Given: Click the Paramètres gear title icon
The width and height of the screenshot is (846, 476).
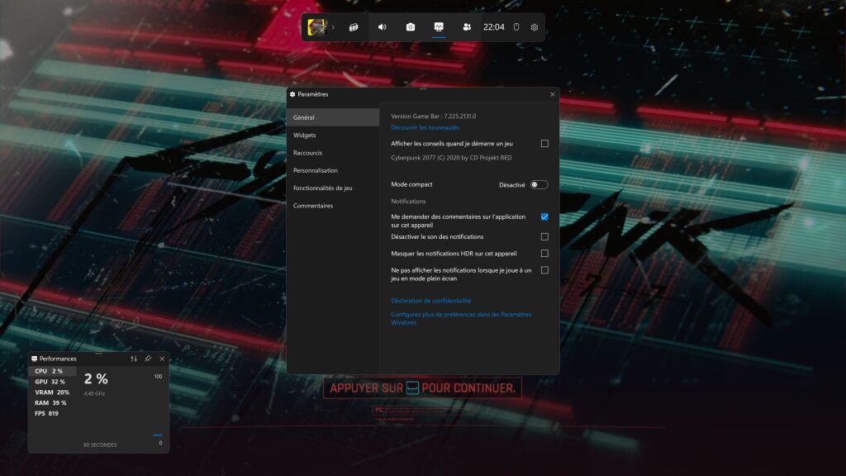Looking at the screenshot, I should (292, 94).
